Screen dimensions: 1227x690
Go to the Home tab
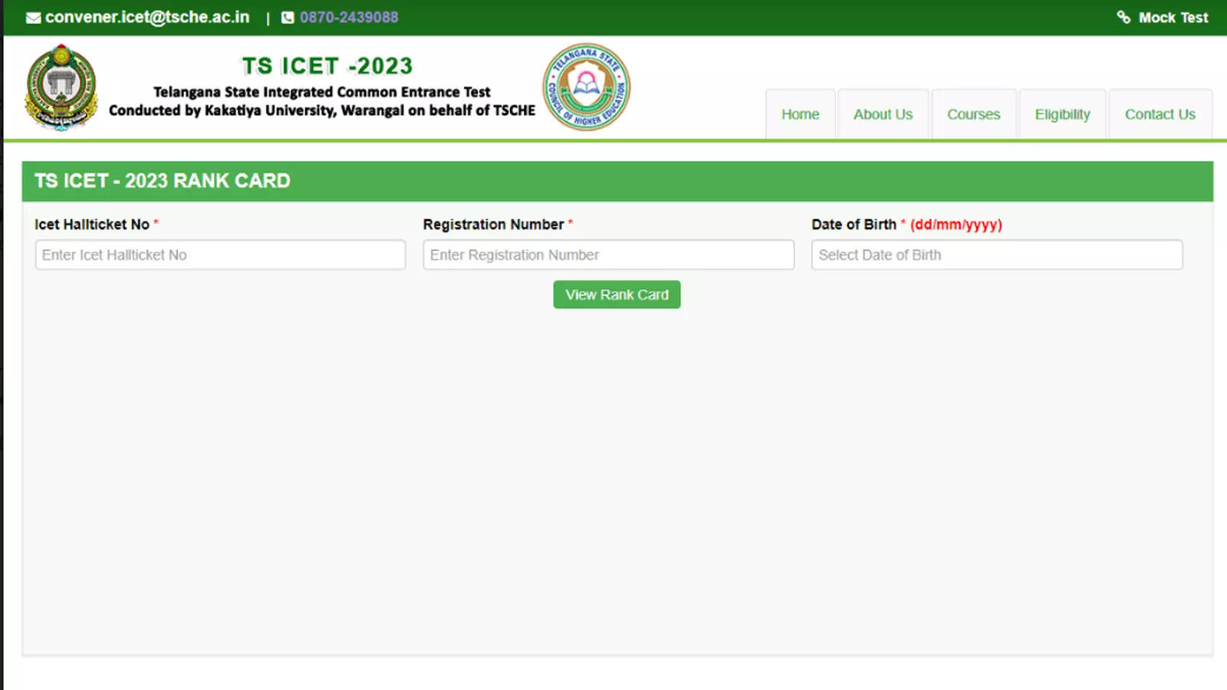click(x=801, y=114)
